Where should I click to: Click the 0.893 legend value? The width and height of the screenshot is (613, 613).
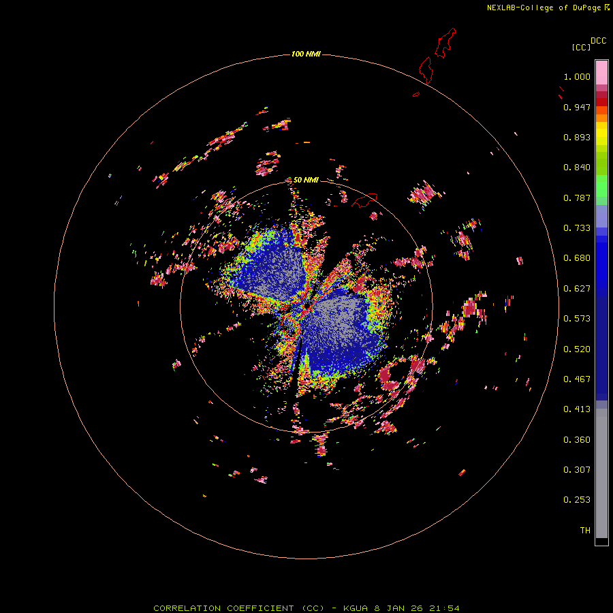[577, 137]
